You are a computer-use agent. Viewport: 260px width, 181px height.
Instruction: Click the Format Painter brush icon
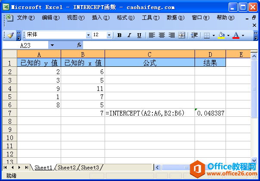pyautogui.click(x=10, y=35)
